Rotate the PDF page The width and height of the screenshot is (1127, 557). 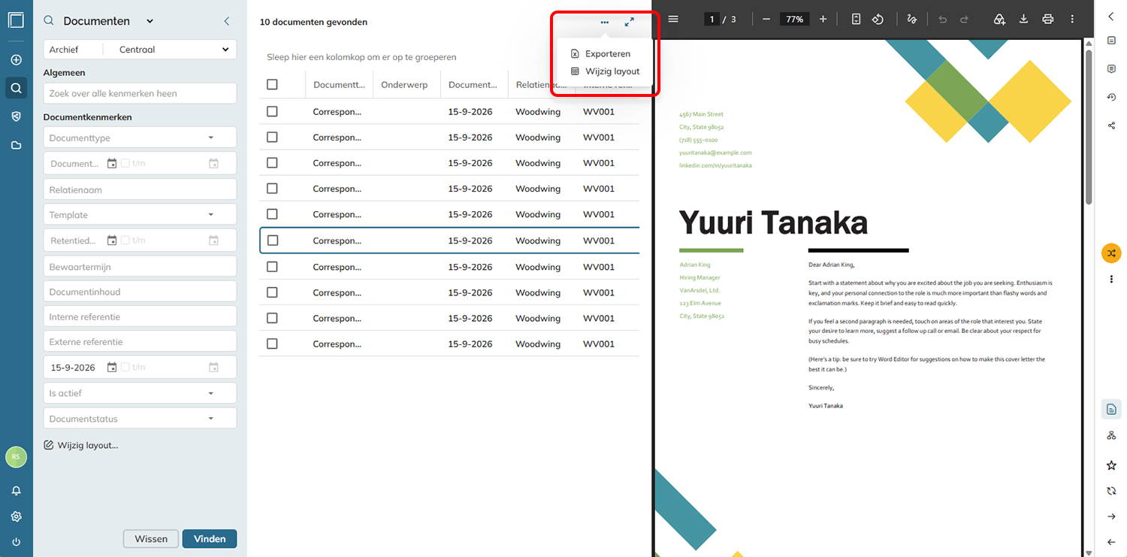(x=878, y=19)
